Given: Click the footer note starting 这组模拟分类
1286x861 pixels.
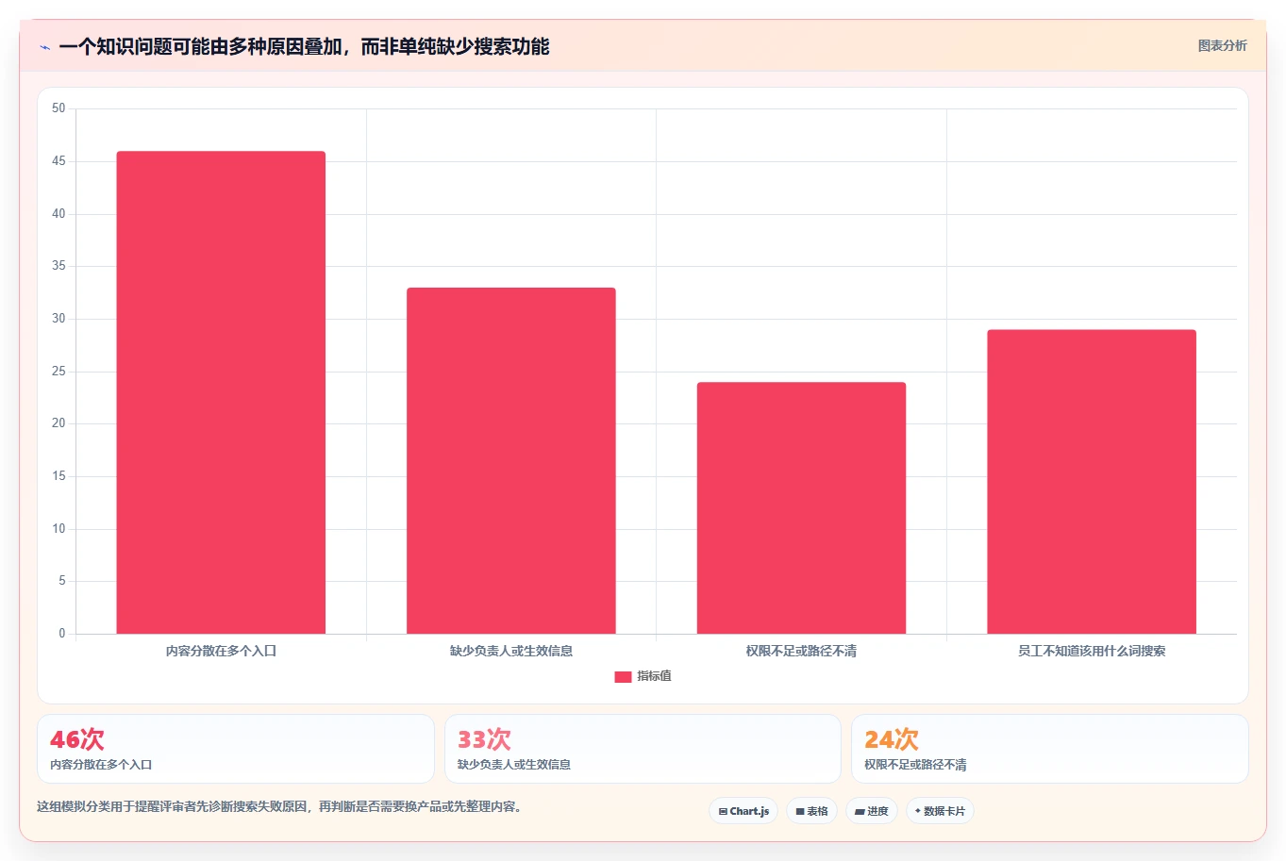Looking at the screenshot, I should [279, 807].
